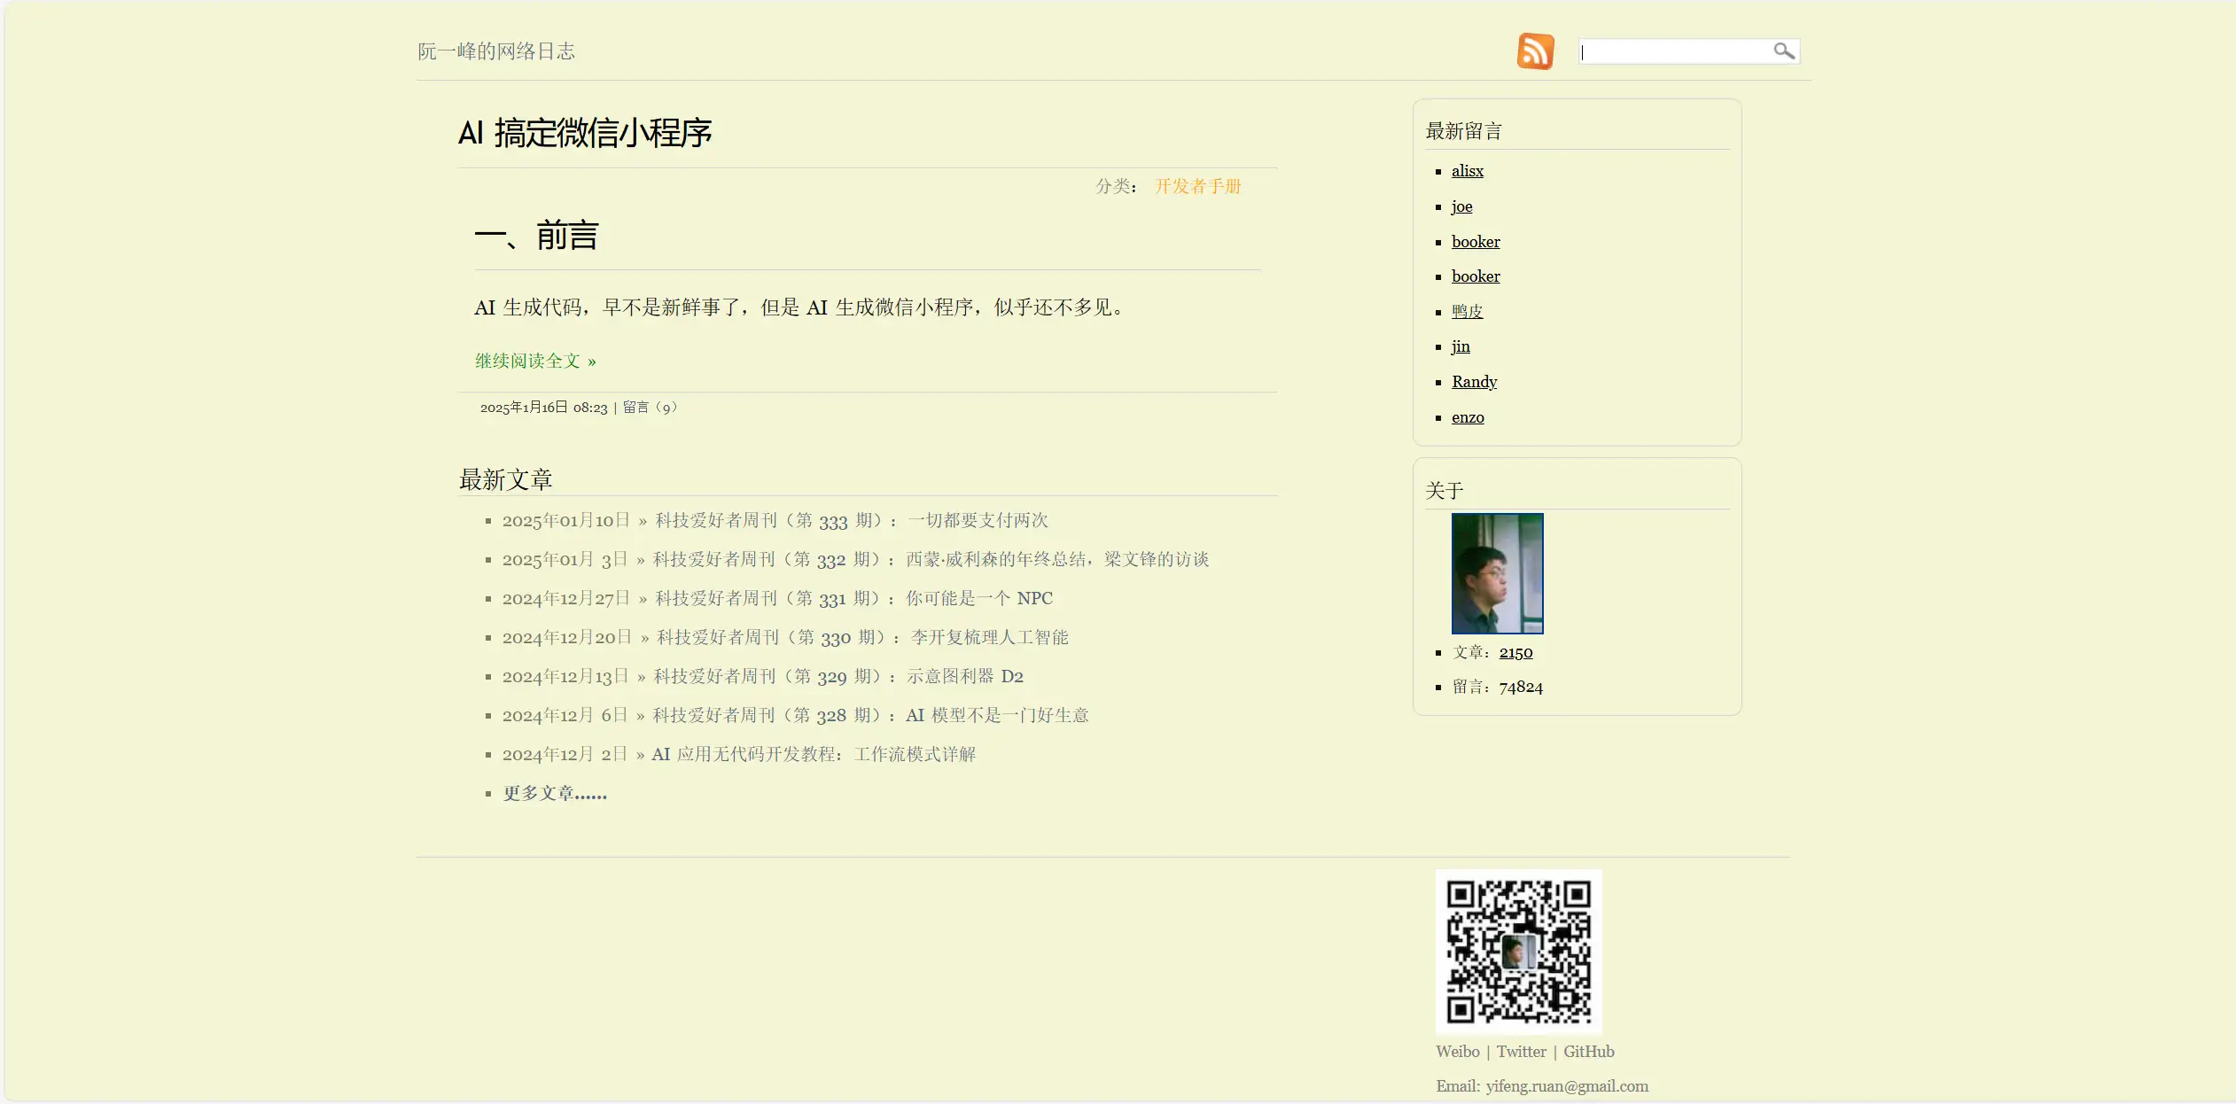Open weekly issue 329 示意图利器 D2

point(838,676)
